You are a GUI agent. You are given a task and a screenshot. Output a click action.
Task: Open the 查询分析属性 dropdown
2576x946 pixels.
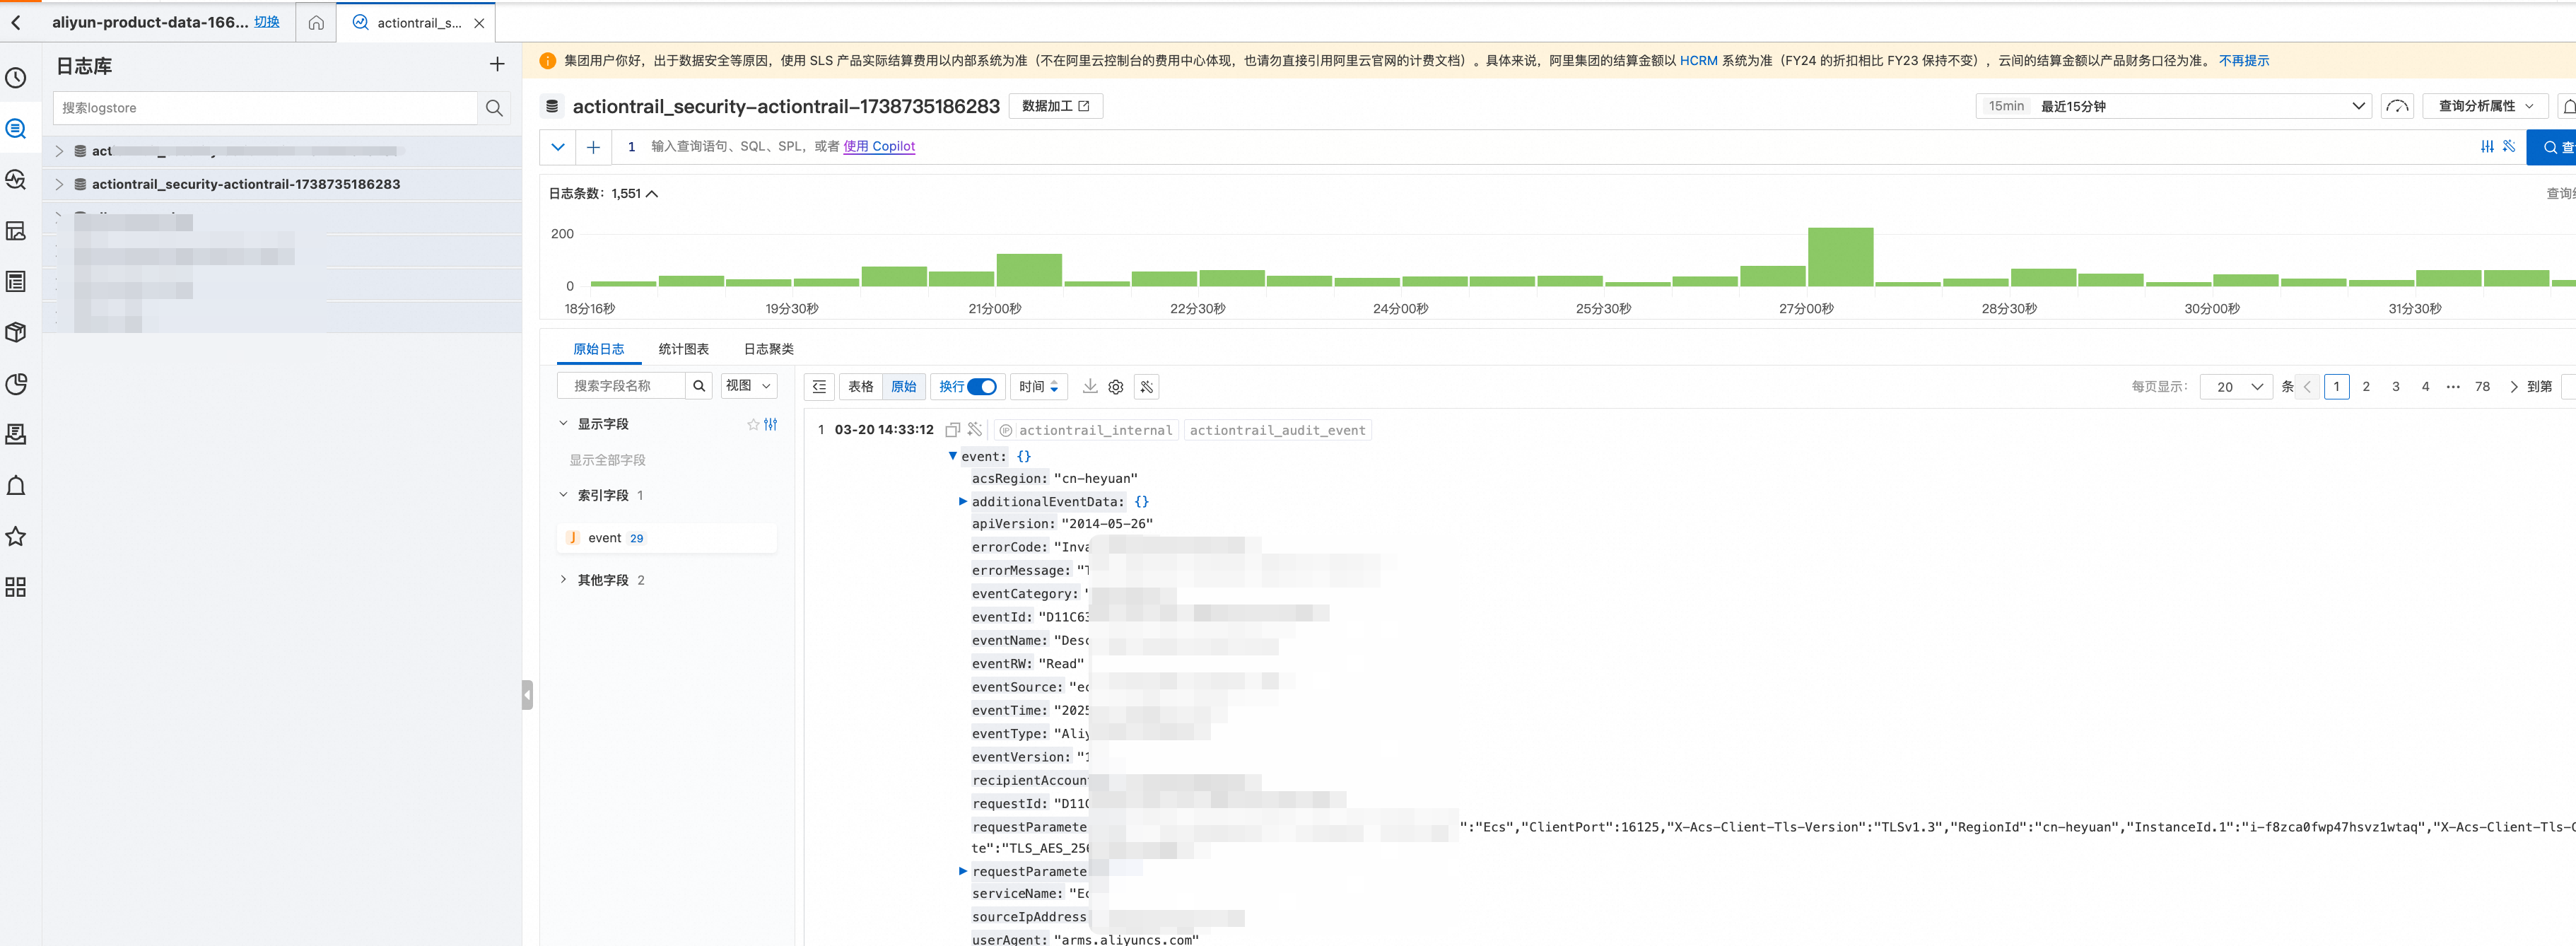[2485, 106]
